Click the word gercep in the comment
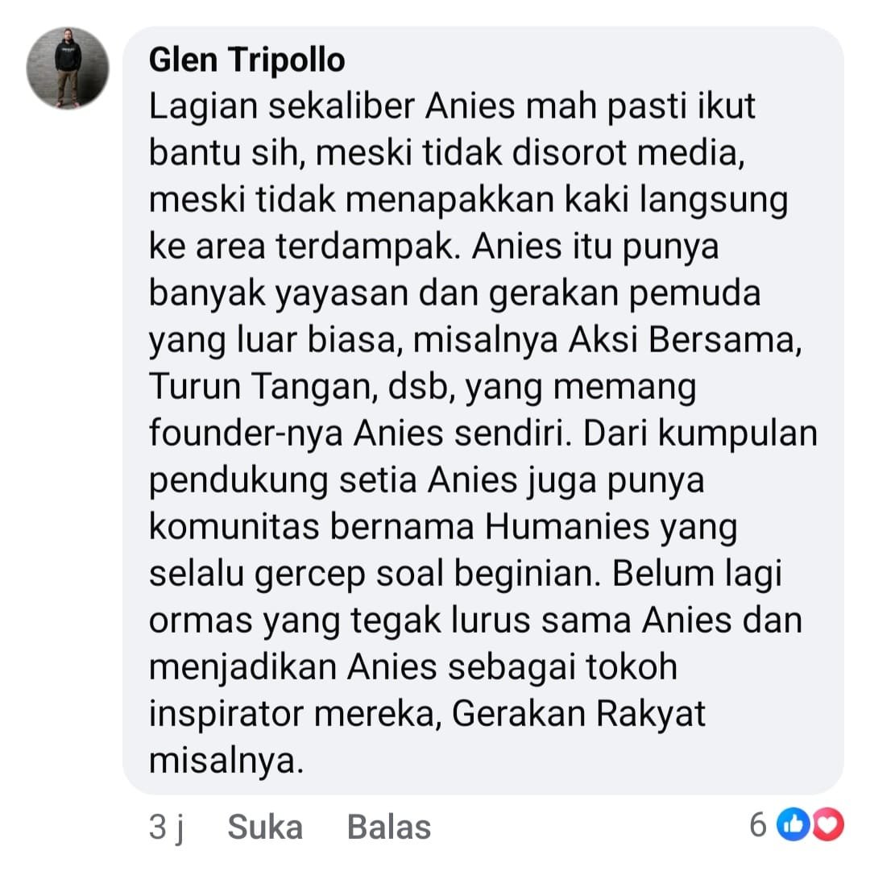The width and height of the screenshot is (870, 884). pyautogui.click(x=310, y=575)
